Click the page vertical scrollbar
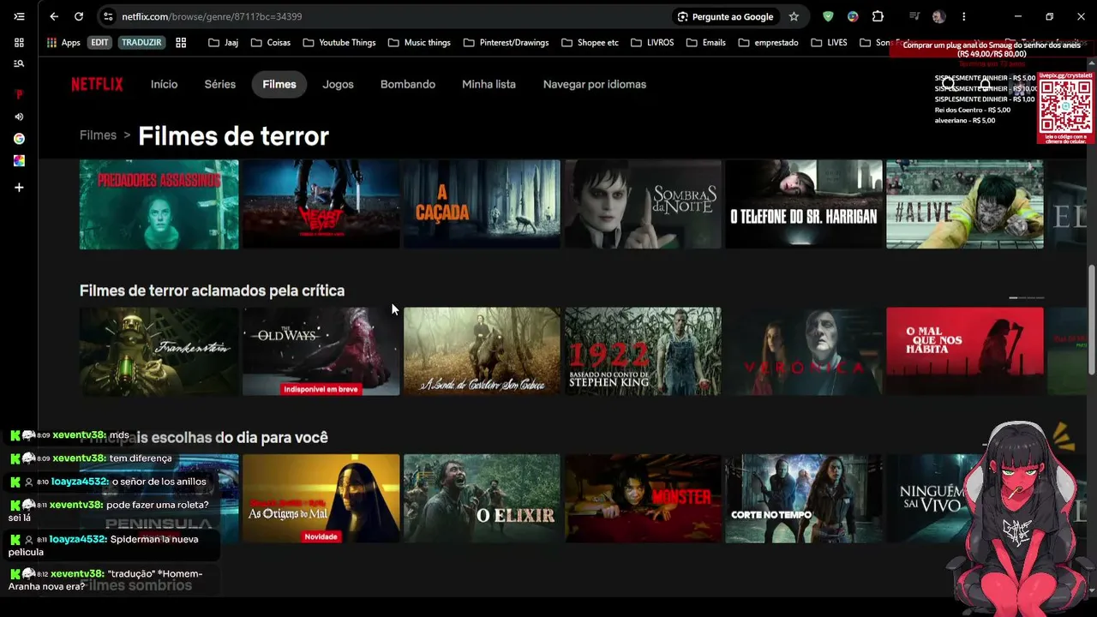The width and height of the screenshot is (1097, 617). 1092,320
